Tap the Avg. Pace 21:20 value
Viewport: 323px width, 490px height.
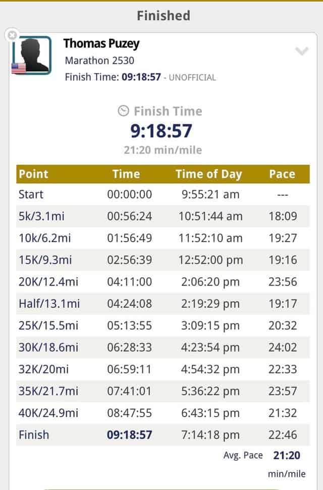[x=287, y=455]
